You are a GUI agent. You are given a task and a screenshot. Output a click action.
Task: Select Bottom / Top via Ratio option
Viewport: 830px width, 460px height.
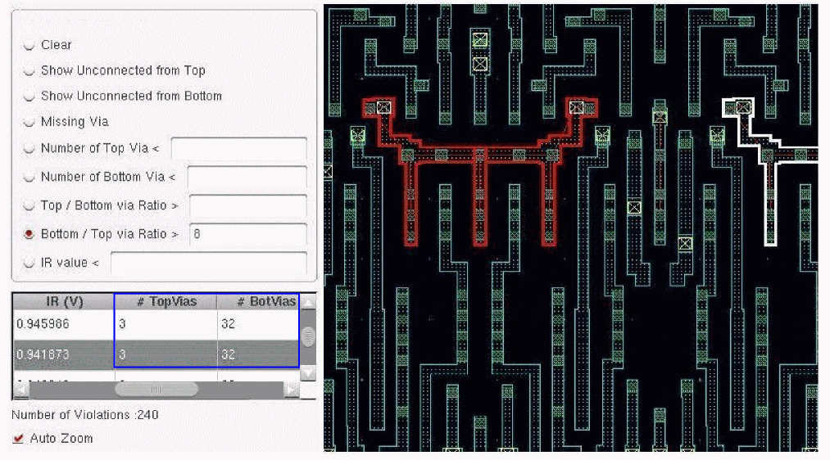[29, 234]
